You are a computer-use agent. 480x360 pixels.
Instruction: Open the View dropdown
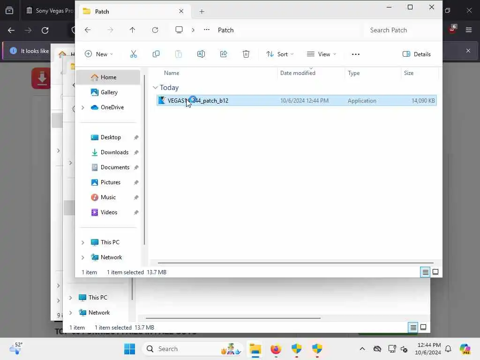pyautogui.click(x=322, y=54)
